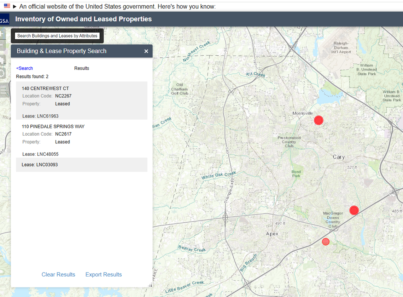Select the red marker by MacGregor Downs Country Club
The image size is (403, 297).
point(354,210)
